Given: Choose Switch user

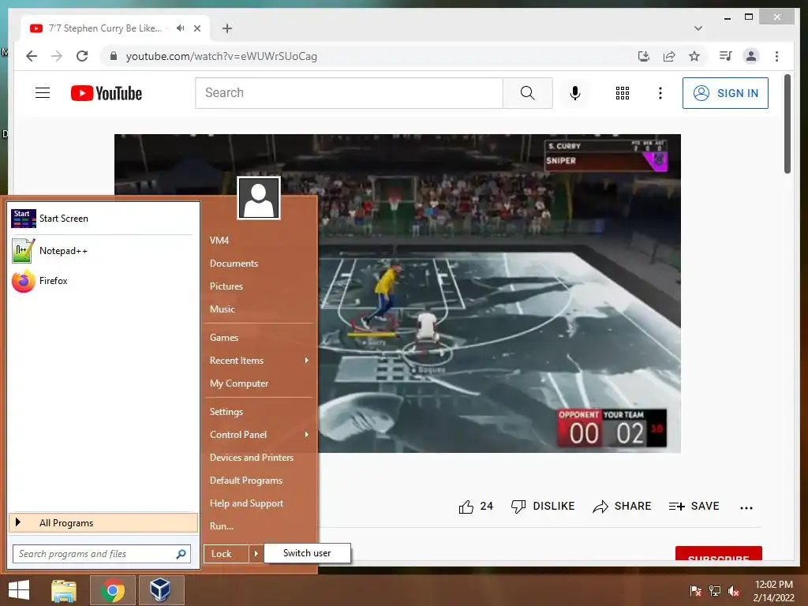Looking at the screenshot, I should [x=307, y=553].
